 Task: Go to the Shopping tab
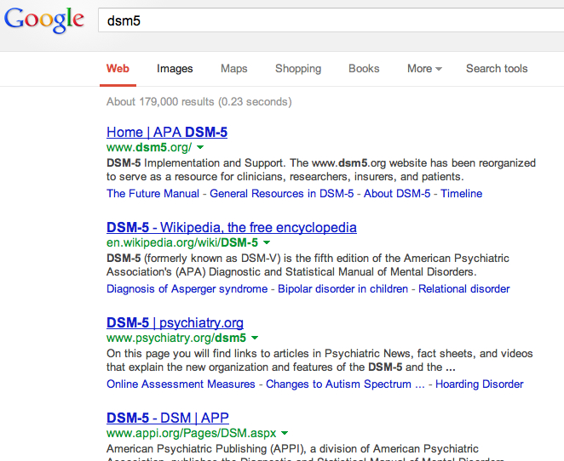click(298, 68)
